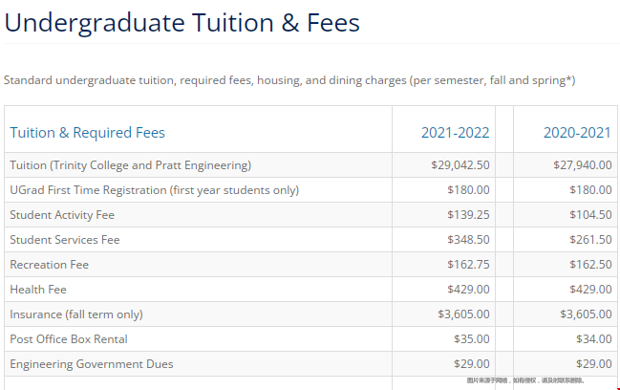Click the Health Fee row label
This screenshot has width=620, height=390.
coord(38,290)
